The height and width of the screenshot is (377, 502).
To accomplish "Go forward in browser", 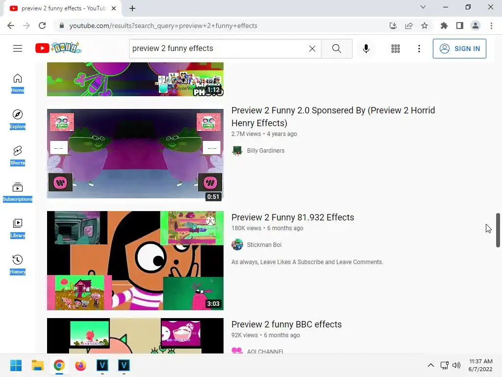I will pyautogui.click(x=26, y=26).
